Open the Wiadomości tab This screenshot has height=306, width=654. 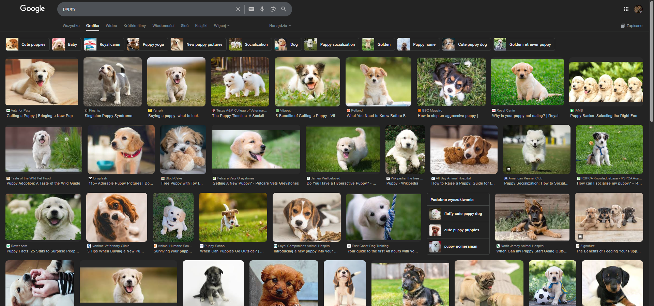pyautogui.click(x=163, y=26)
